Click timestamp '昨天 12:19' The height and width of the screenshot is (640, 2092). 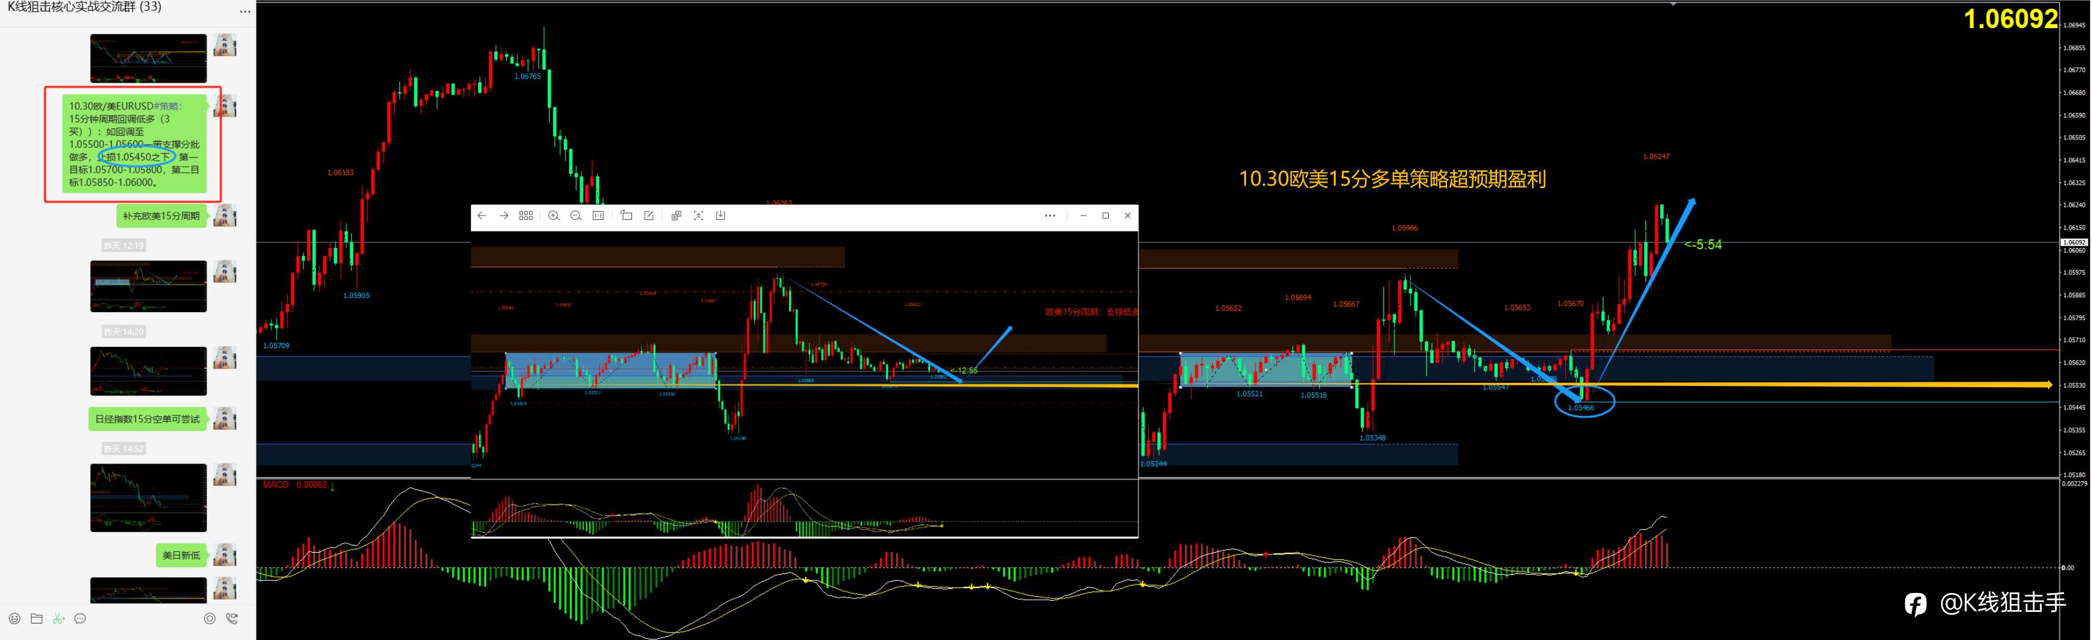pyautogui.click(x=123, y=245)
